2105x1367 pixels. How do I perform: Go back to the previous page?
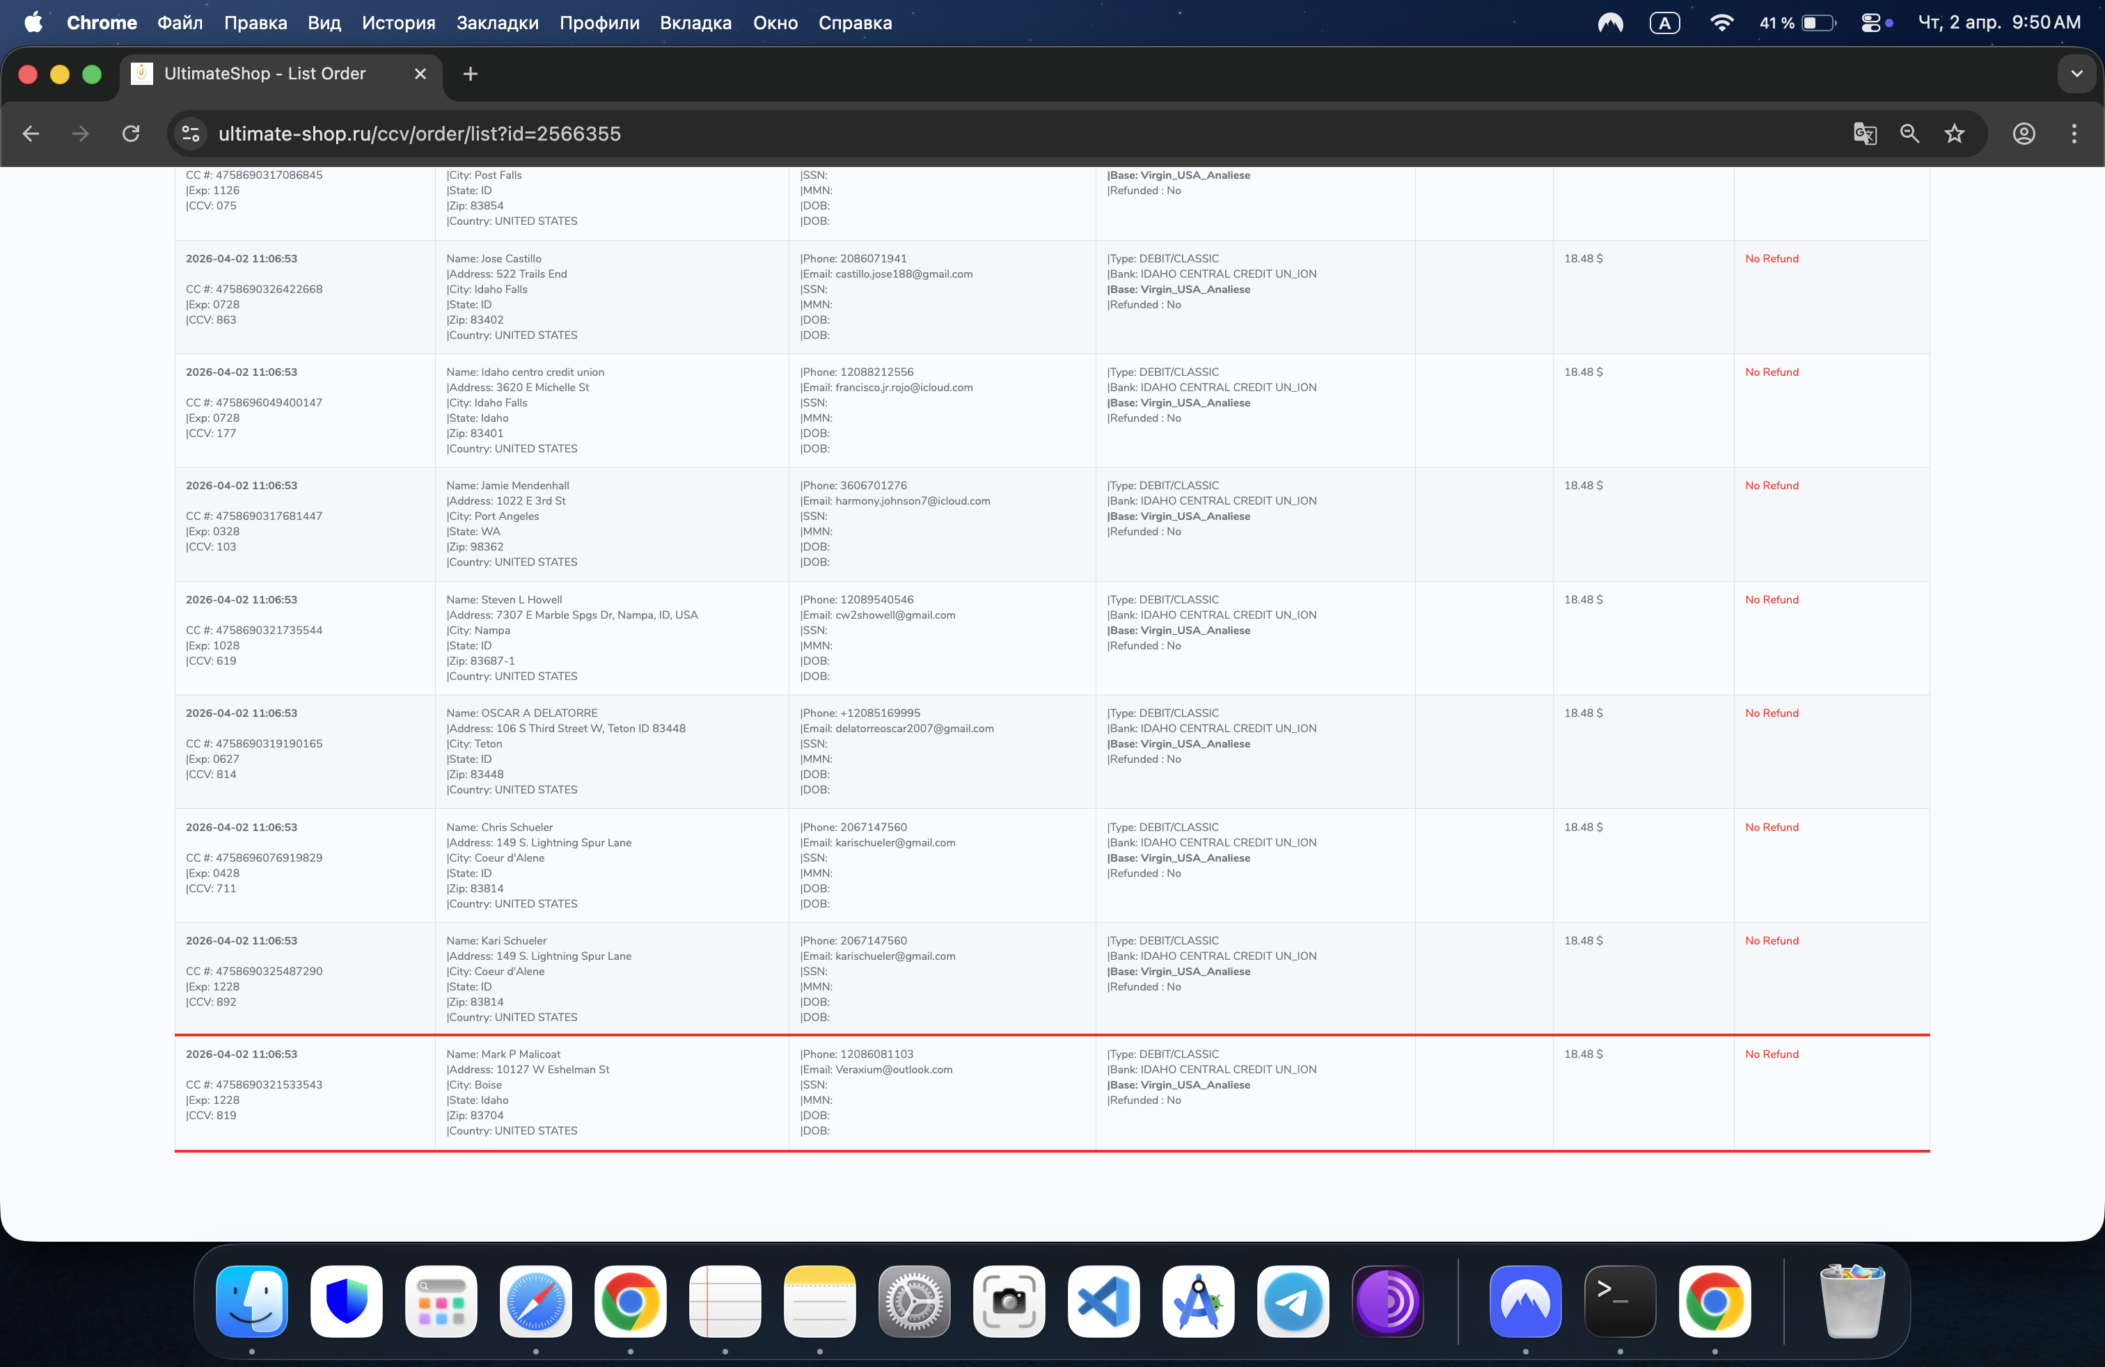point(31,134)
